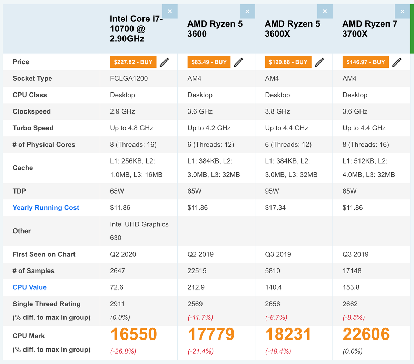Screen dimensions: 414x364
Task: Buy the AMD Ryzen 7 3700X for $146.97
Action: (x=366, y=62)
